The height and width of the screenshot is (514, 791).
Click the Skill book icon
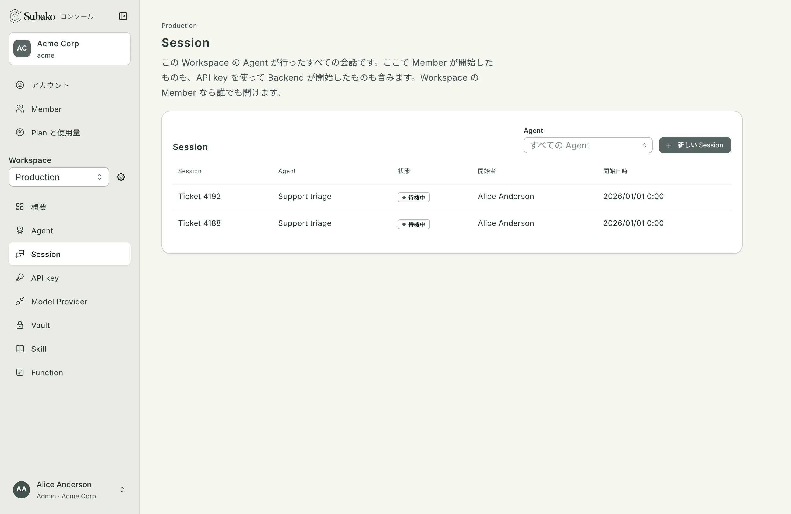pyautogui.click(x=20, y=349)
